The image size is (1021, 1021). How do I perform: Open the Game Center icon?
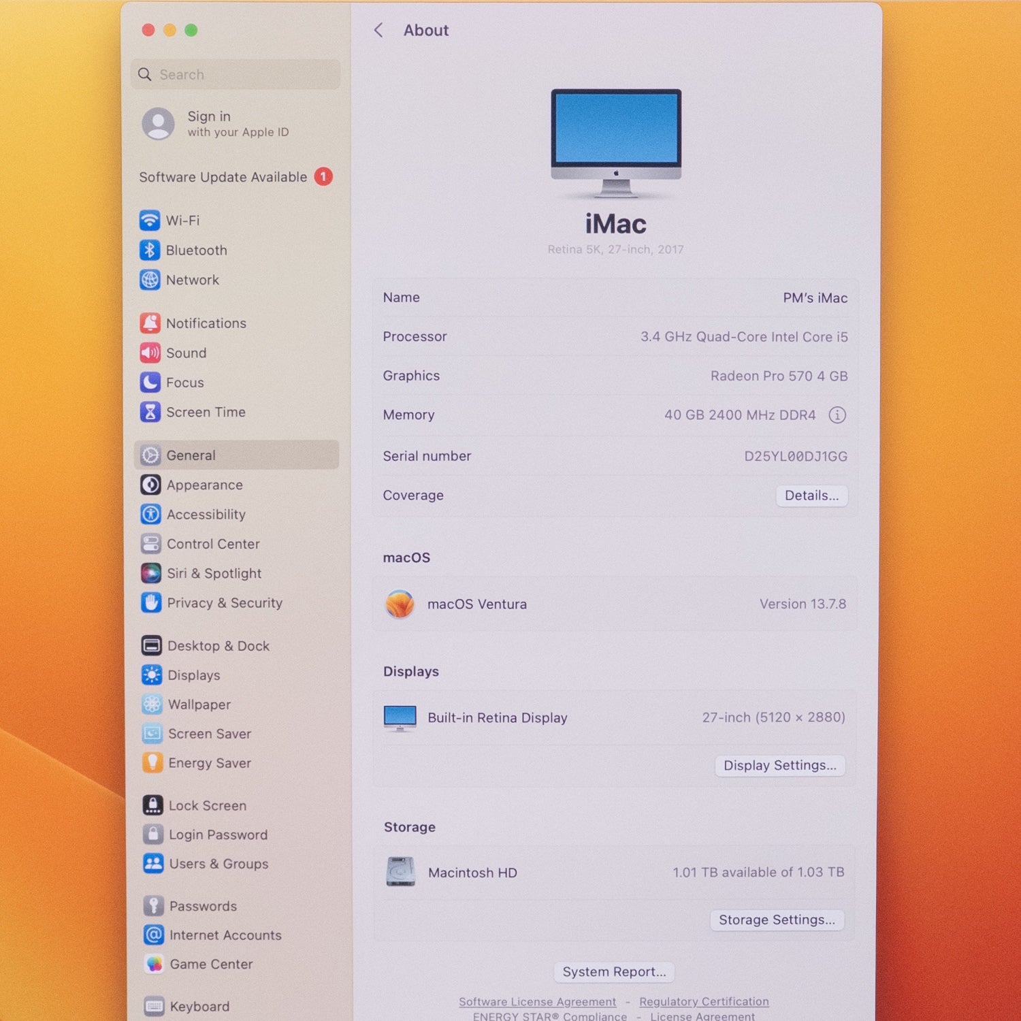click(x=155, y=964)
